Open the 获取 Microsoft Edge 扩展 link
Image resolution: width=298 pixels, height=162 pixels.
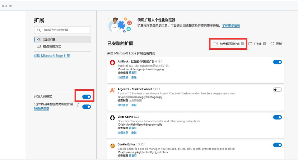click(52, 56)
